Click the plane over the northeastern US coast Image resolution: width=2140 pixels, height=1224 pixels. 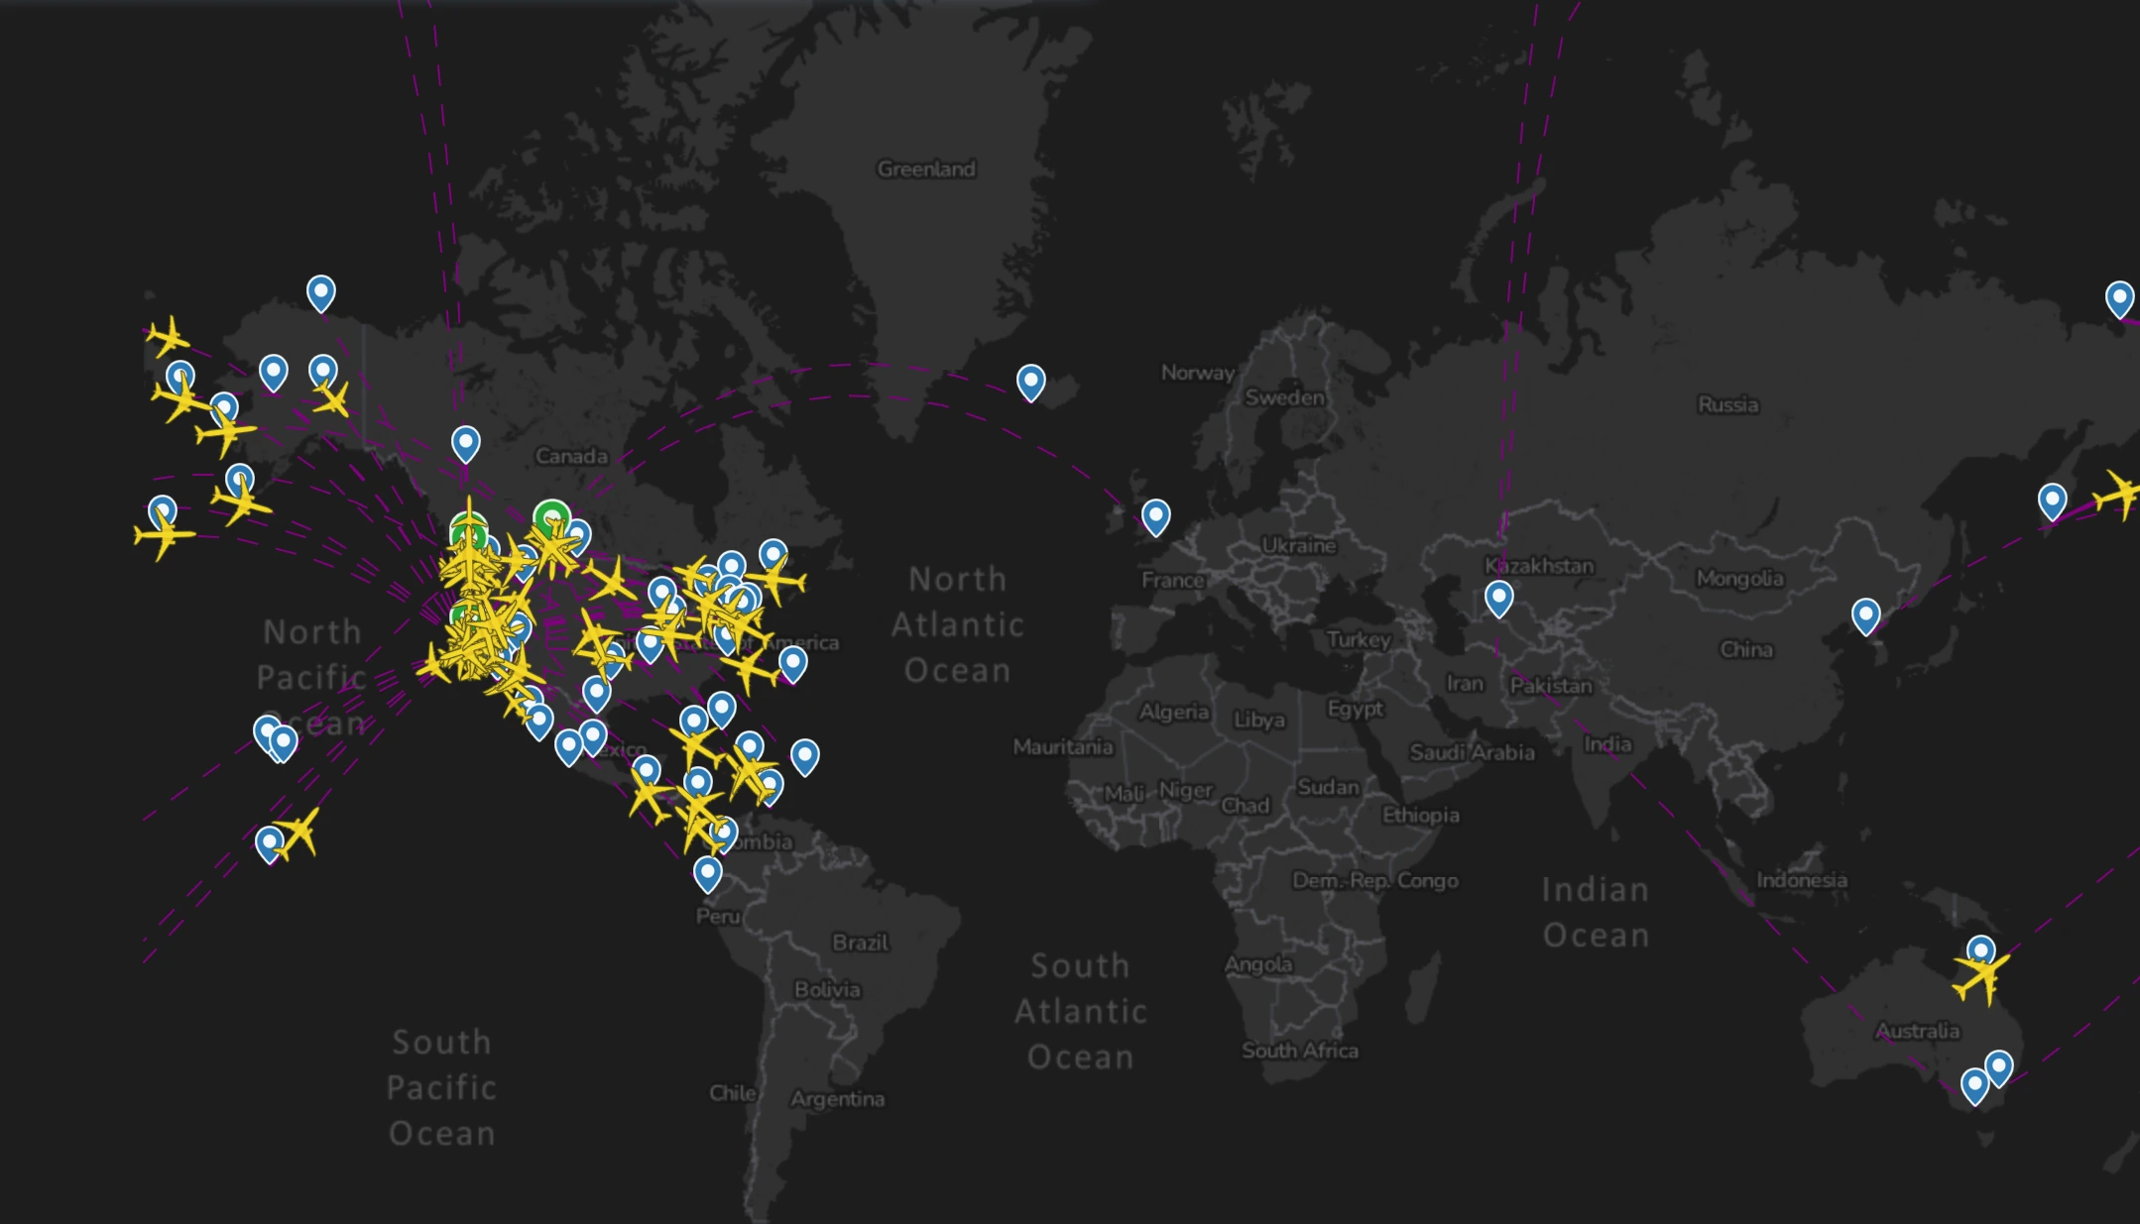[776, 578]
